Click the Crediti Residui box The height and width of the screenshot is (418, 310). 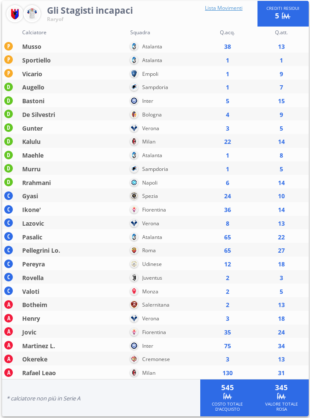[283, 14]
